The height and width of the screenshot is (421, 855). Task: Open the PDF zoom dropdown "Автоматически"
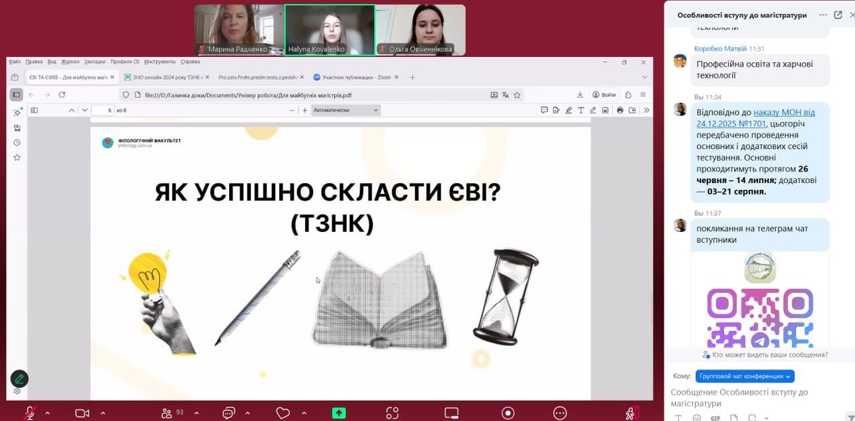346,110
